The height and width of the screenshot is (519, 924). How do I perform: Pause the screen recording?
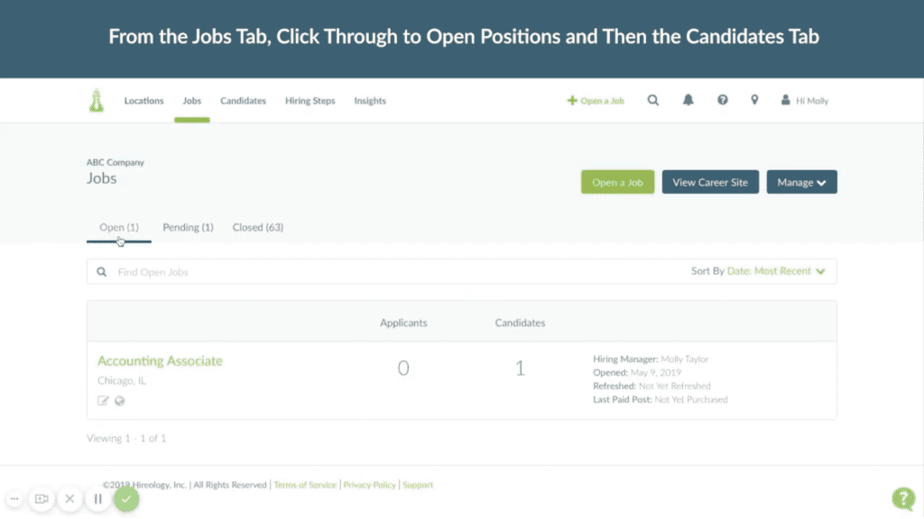97,498
